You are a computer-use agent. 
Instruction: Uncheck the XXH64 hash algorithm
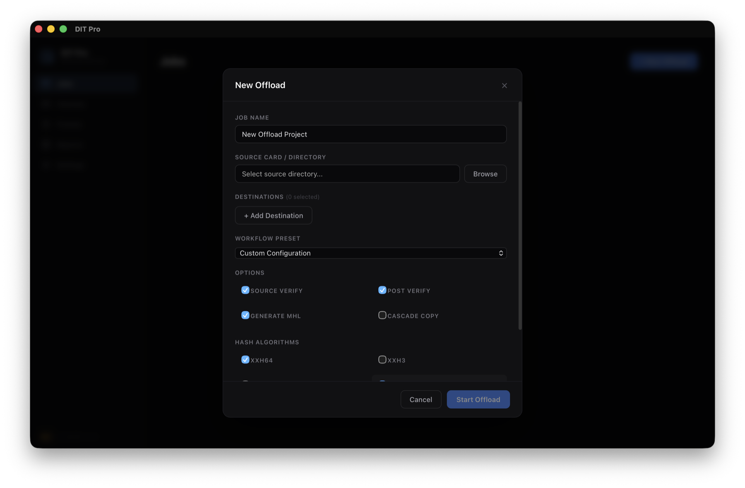click(245, 360)
